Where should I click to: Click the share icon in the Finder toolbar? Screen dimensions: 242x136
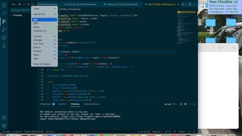pos(206,48)
